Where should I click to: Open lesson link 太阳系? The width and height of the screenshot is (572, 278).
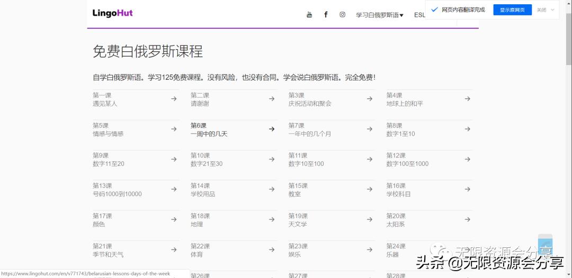coord(396,225)
